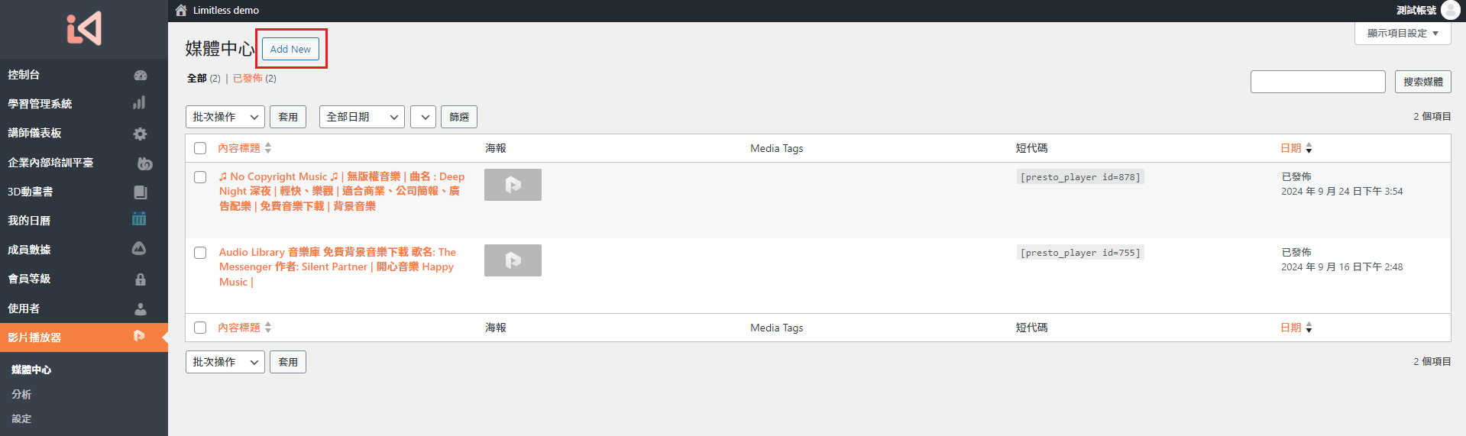Click the Add New button
The width and height of the screenshot is (1466, 436).
(x=290, y=49)
